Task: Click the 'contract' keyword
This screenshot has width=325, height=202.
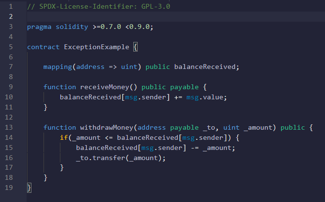Action: pos(43,47)
